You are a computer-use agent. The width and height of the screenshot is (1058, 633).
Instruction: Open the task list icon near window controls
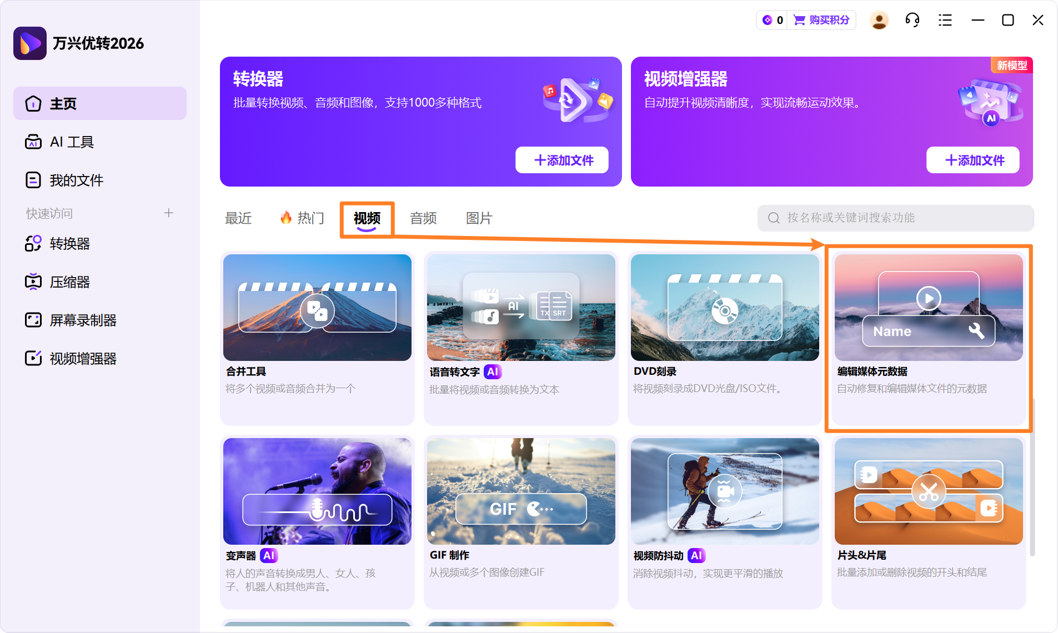[945, 19]
